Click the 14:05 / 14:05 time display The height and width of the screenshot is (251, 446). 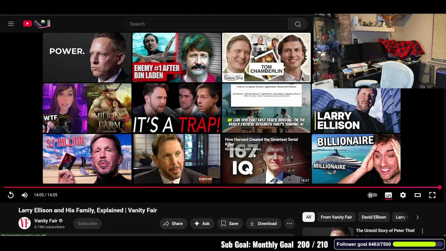(x=46, y=195)
